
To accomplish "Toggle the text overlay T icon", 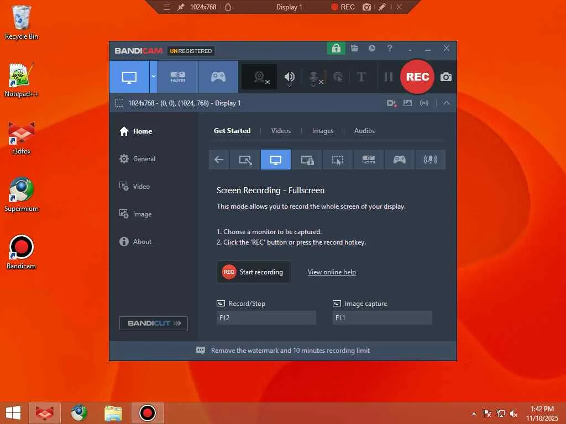I will [x=361, y=77].
